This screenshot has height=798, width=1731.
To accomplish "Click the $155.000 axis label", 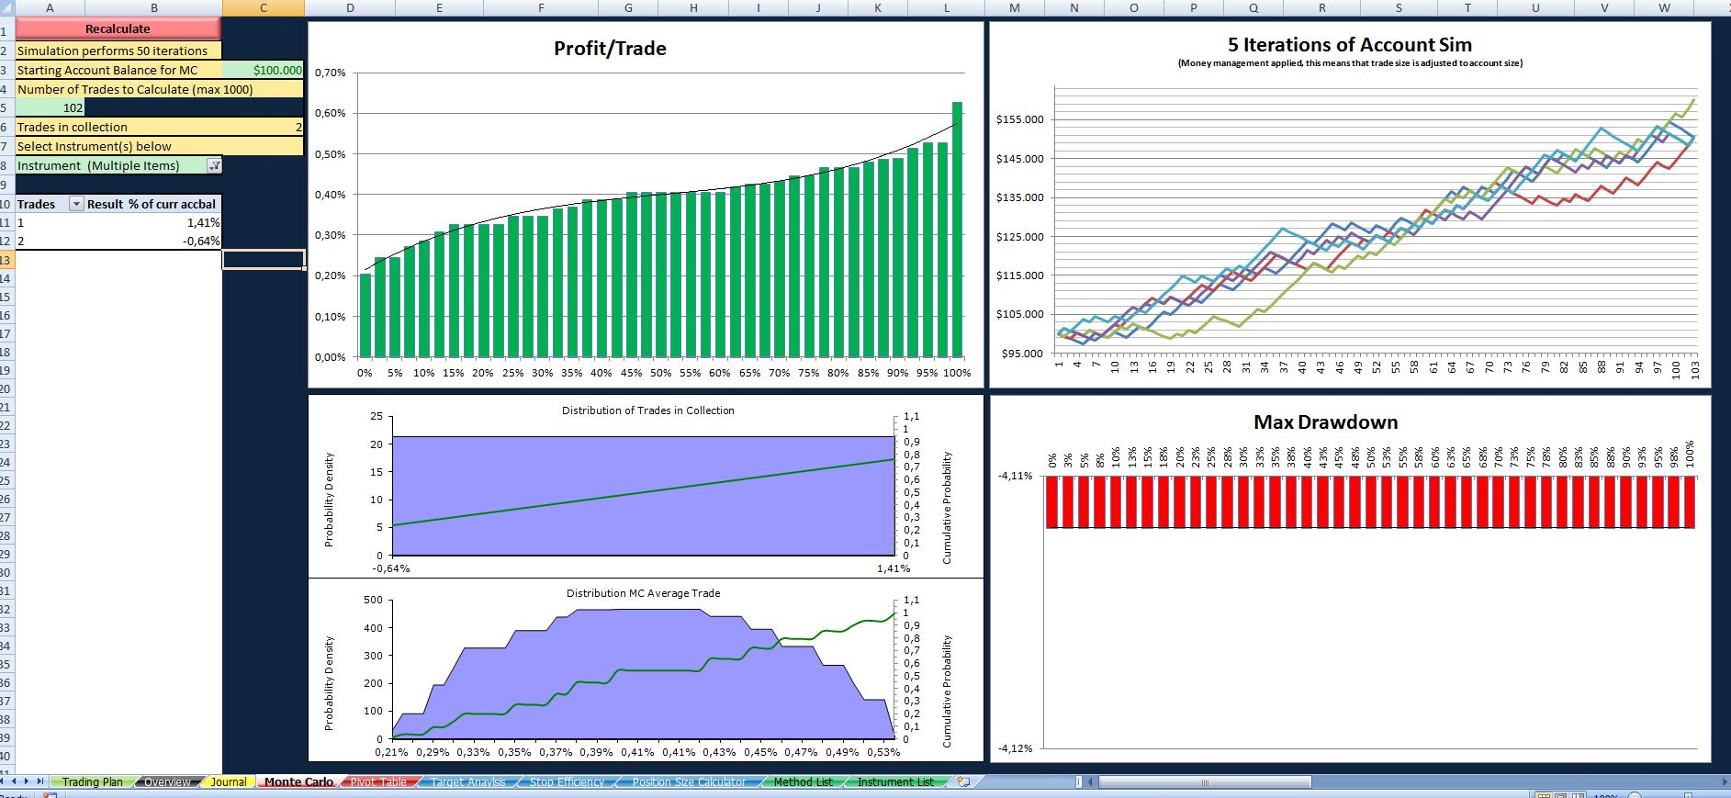I will (x=1019, y=119).
